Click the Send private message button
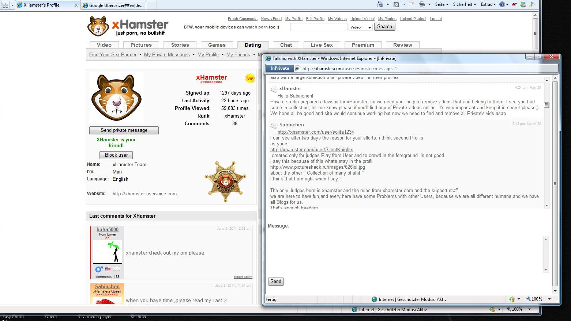 [124, 130]
